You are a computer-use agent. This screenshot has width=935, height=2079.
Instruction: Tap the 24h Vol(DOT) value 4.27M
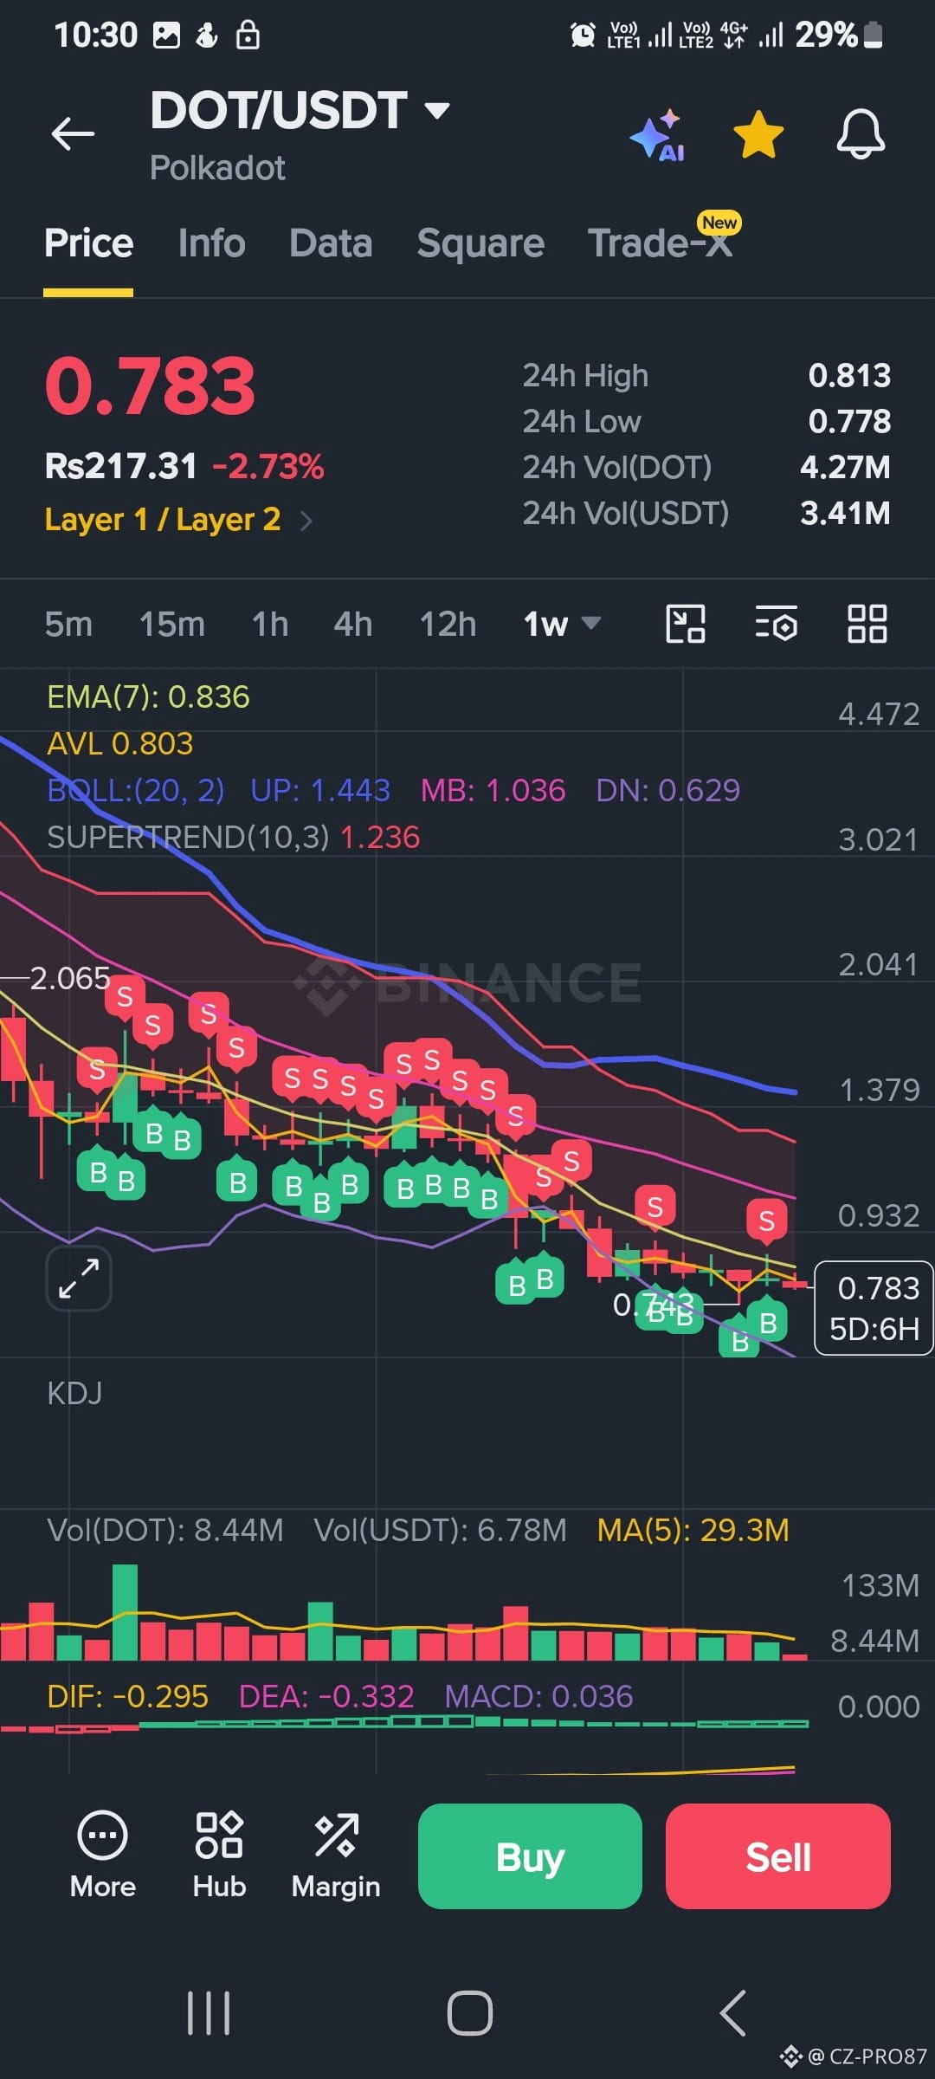[845, 468]
